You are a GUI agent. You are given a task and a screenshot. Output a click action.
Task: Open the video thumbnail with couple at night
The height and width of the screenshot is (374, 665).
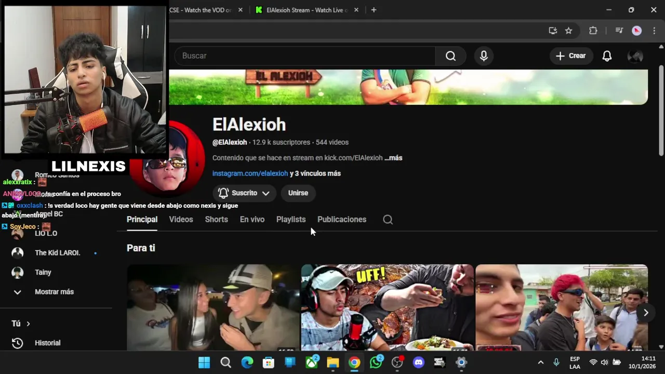(213, 308)
